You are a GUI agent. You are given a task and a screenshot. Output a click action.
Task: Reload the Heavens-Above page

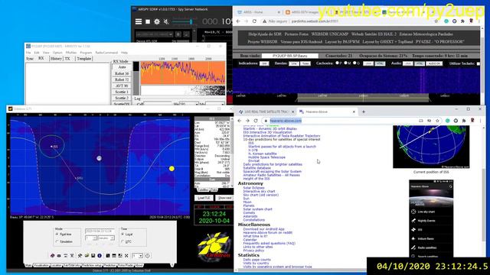(256, 121)
